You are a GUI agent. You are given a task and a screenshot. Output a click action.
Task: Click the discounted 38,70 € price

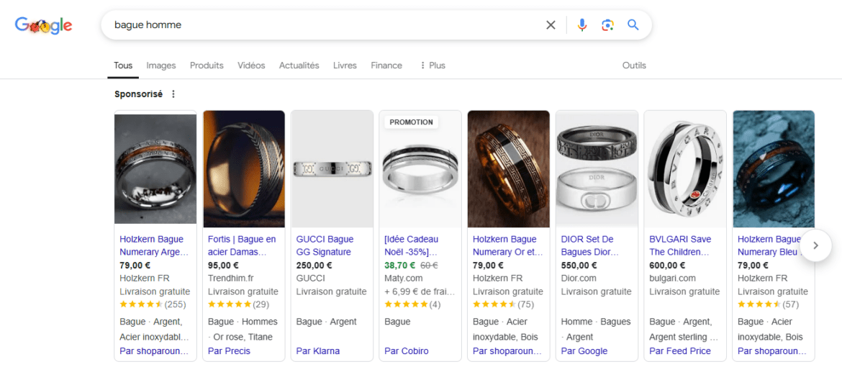400,266
